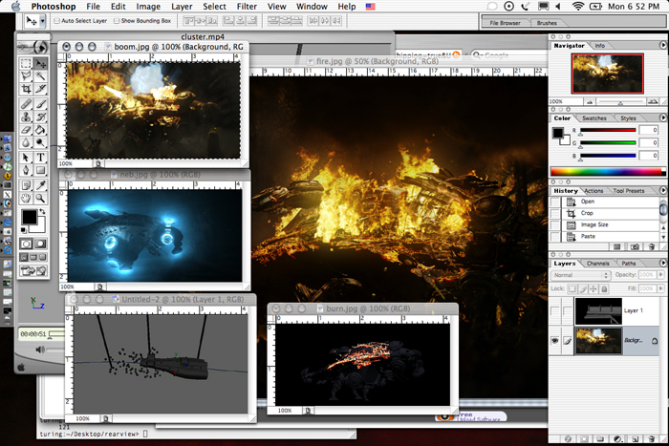Select the Notes tool

pyautogui.click(x=26, y=185)
